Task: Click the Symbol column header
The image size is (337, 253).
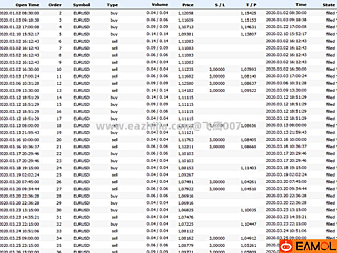Action: click(x=81, y=4)
